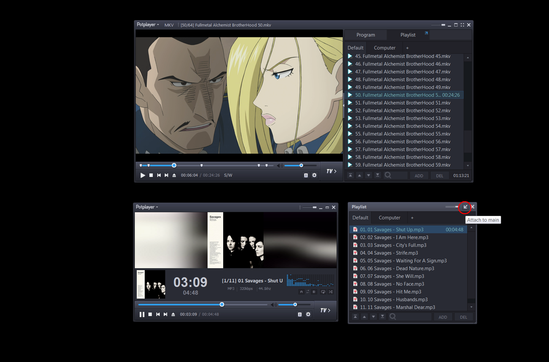Add a new playlist tab in video window
Image resolution: width=549 pixels, height=362 pixels.
click(x=407, y=48)
